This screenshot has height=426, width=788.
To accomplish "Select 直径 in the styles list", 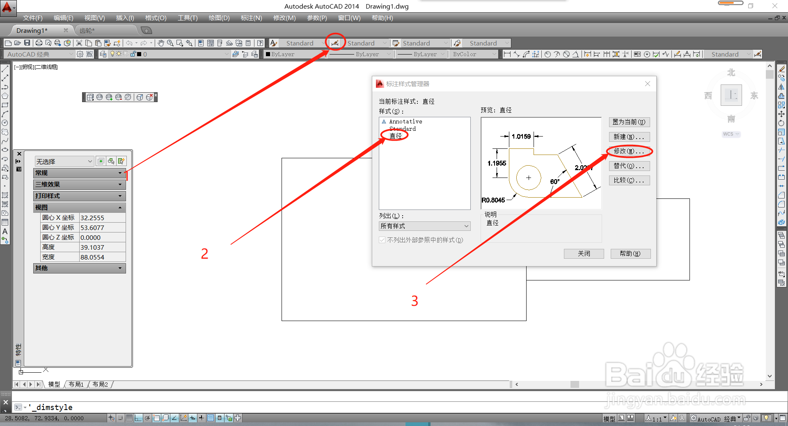I will [396, 136].
